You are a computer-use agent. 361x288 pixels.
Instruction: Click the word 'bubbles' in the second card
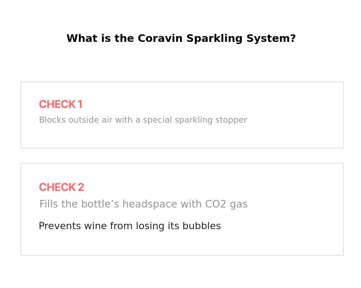tap(202, 226)
